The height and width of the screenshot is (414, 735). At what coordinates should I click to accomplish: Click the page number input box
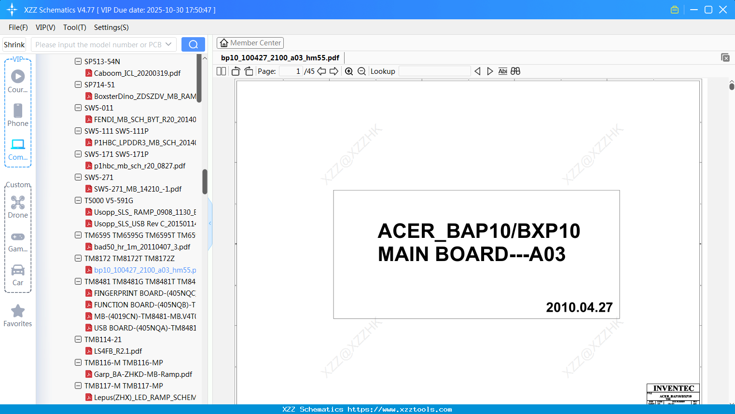291,71
